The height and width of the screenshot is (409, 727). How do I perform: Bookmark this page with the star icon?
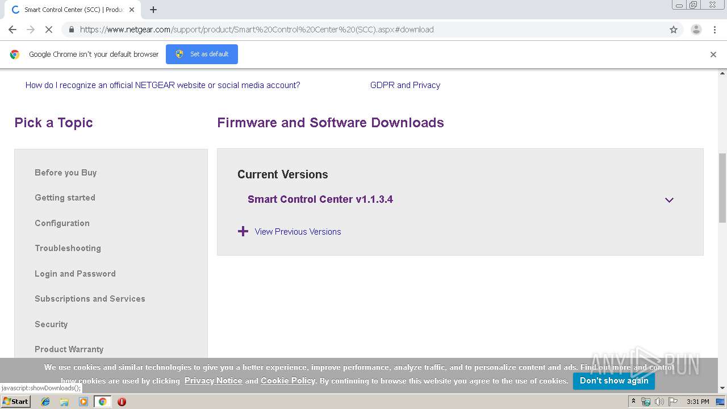point(674,30)
